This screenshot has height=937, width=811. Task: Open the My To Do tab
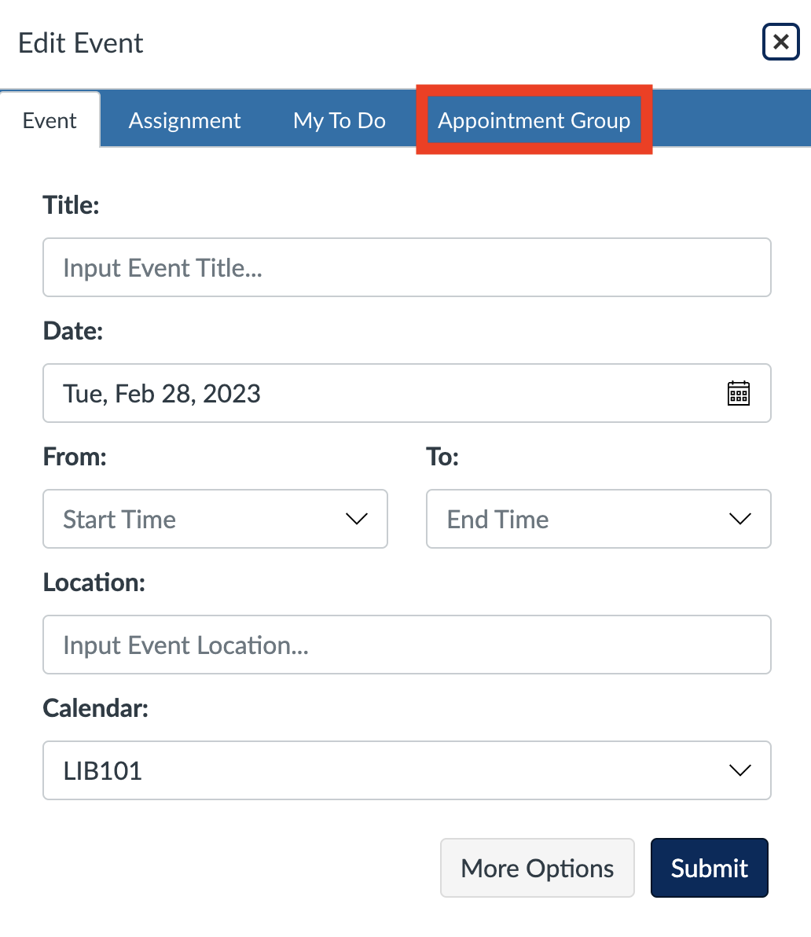(339, 120)
